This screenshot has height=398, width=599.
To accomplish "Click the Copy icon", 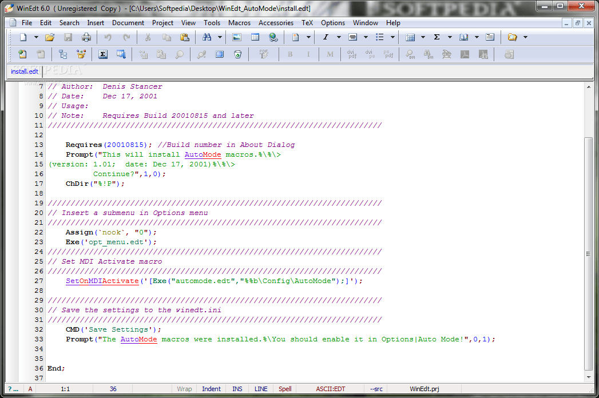I will [166, 37].
